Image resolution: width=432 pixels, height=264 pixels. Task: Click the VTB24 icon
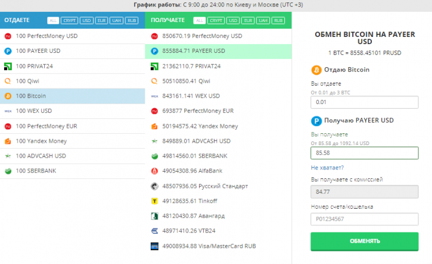click(x=154, y=231)
